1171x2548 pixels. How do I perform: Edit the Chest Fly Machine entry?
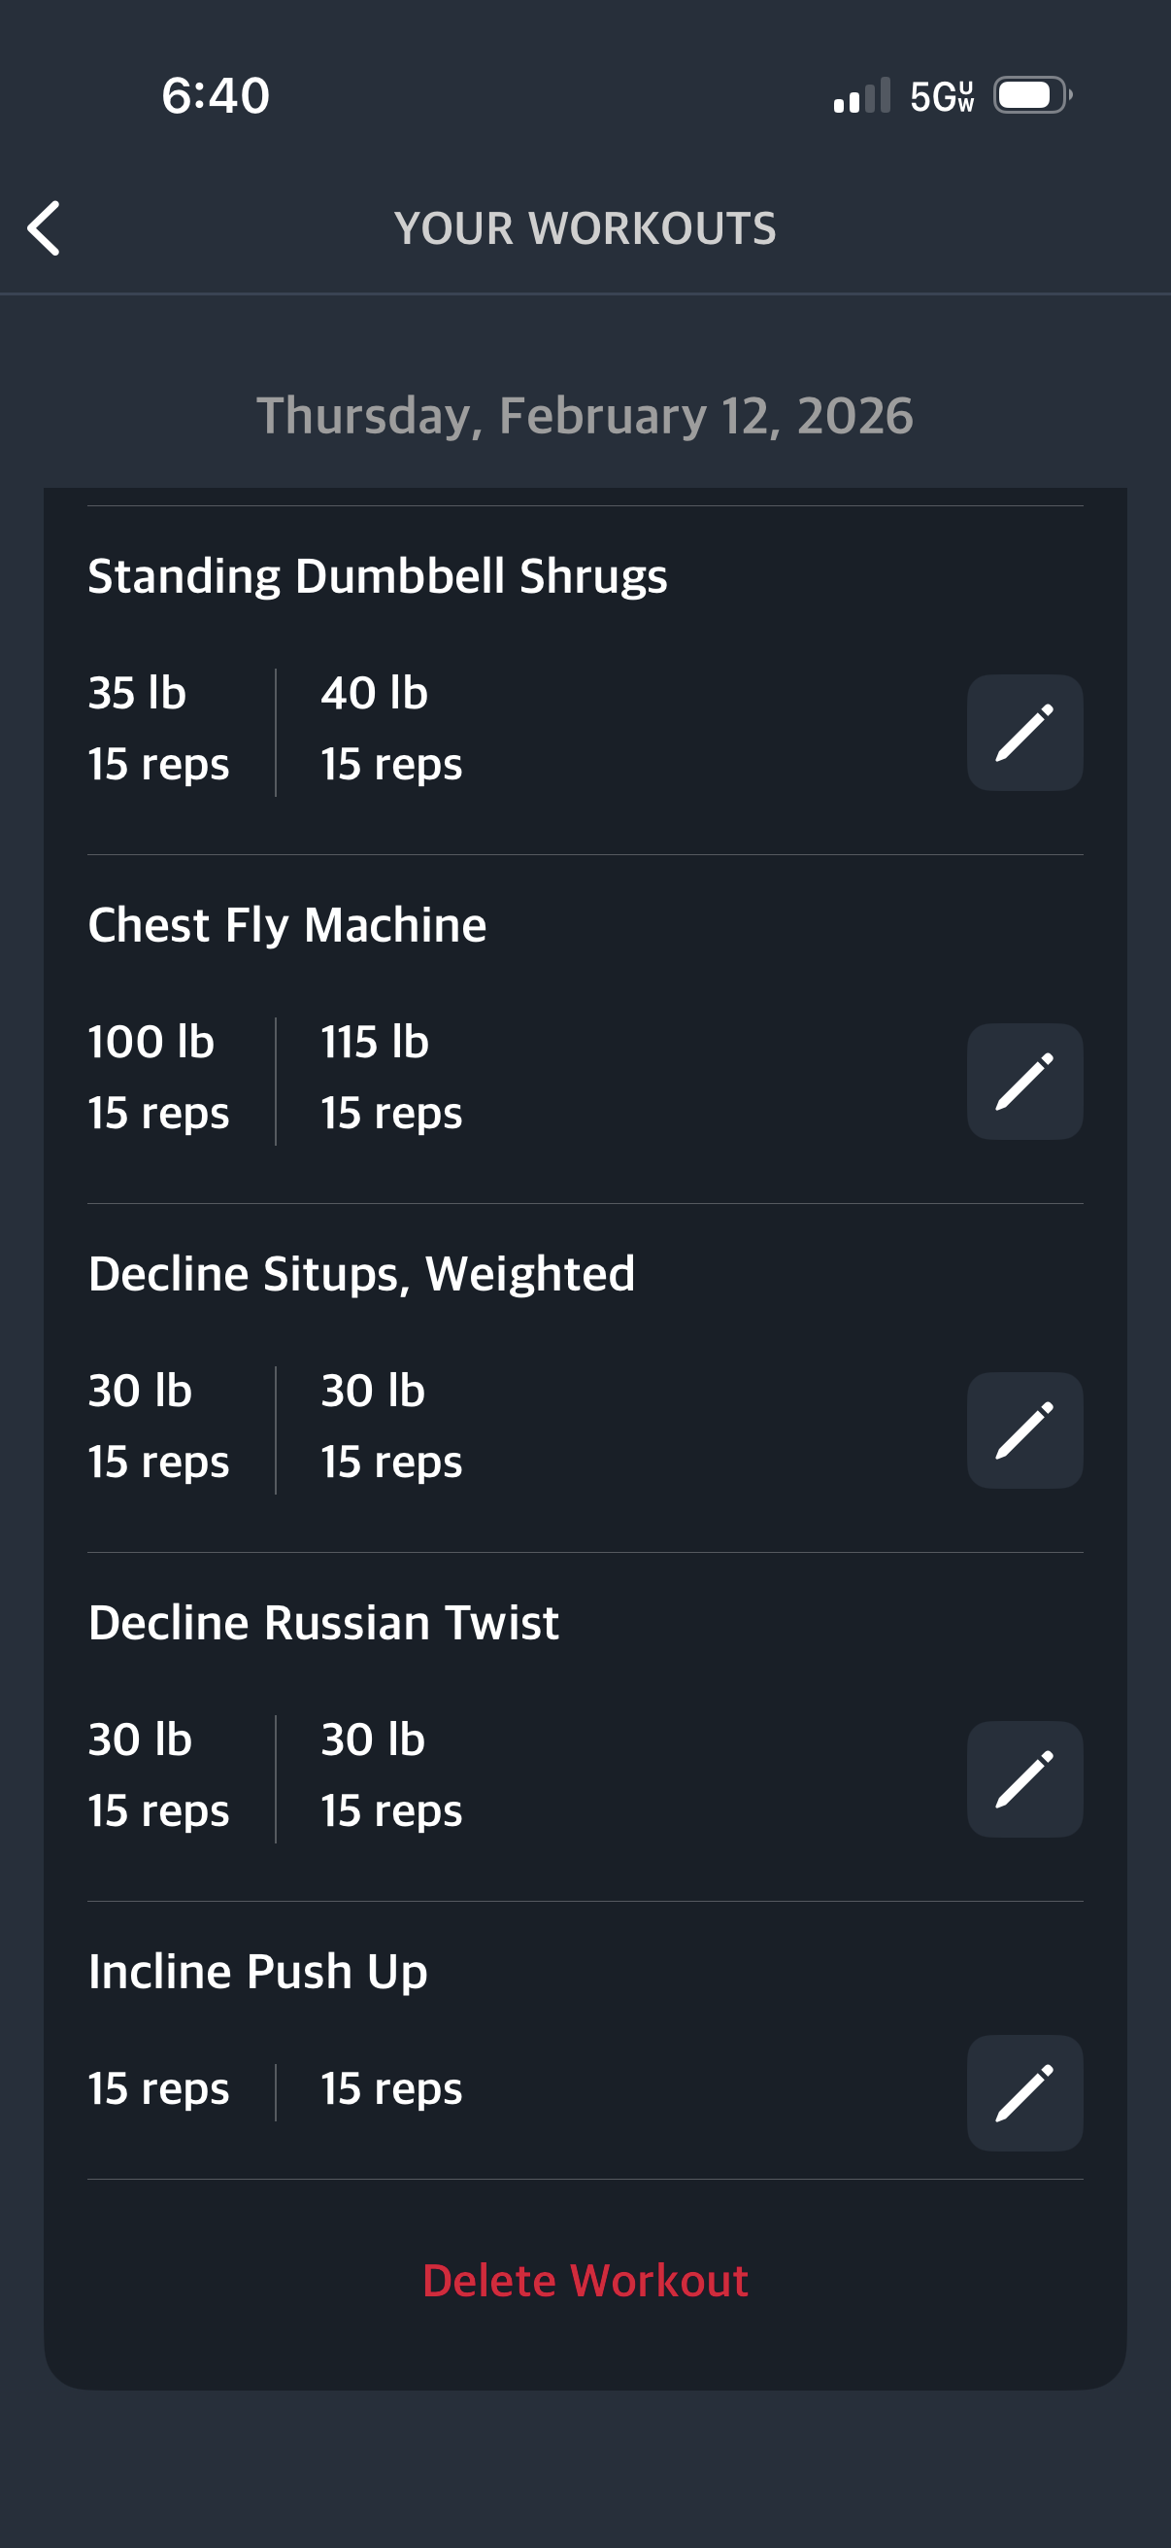(x=1023, y=1082)
